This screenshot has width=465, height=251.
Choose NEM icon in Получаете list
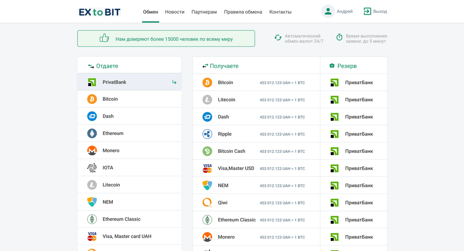coord(207,185)
